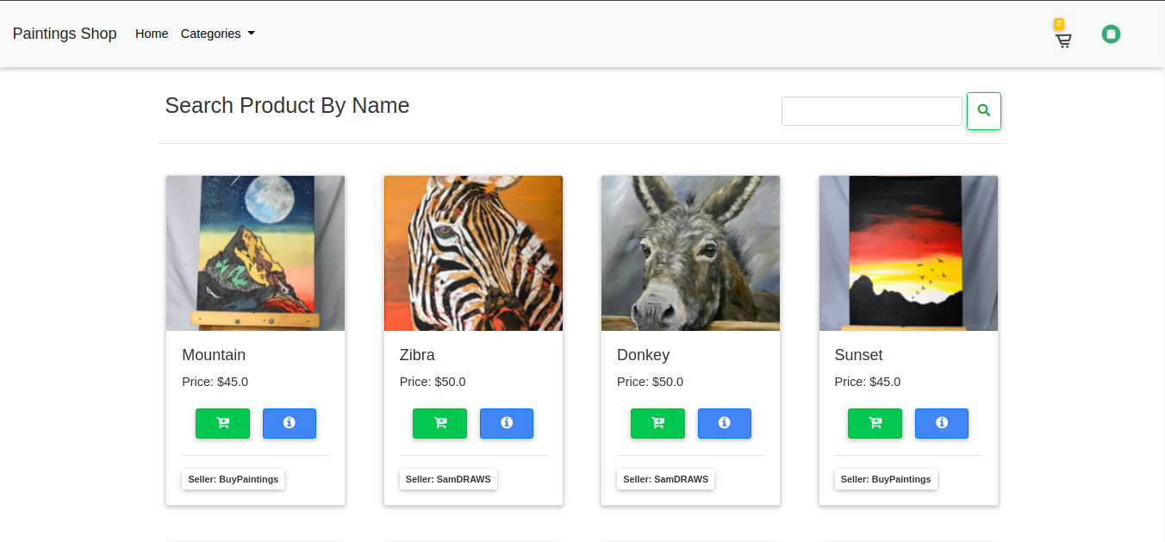Click the Paintings Shop brand link
The image size is (1165, 542).
point(65,34)
